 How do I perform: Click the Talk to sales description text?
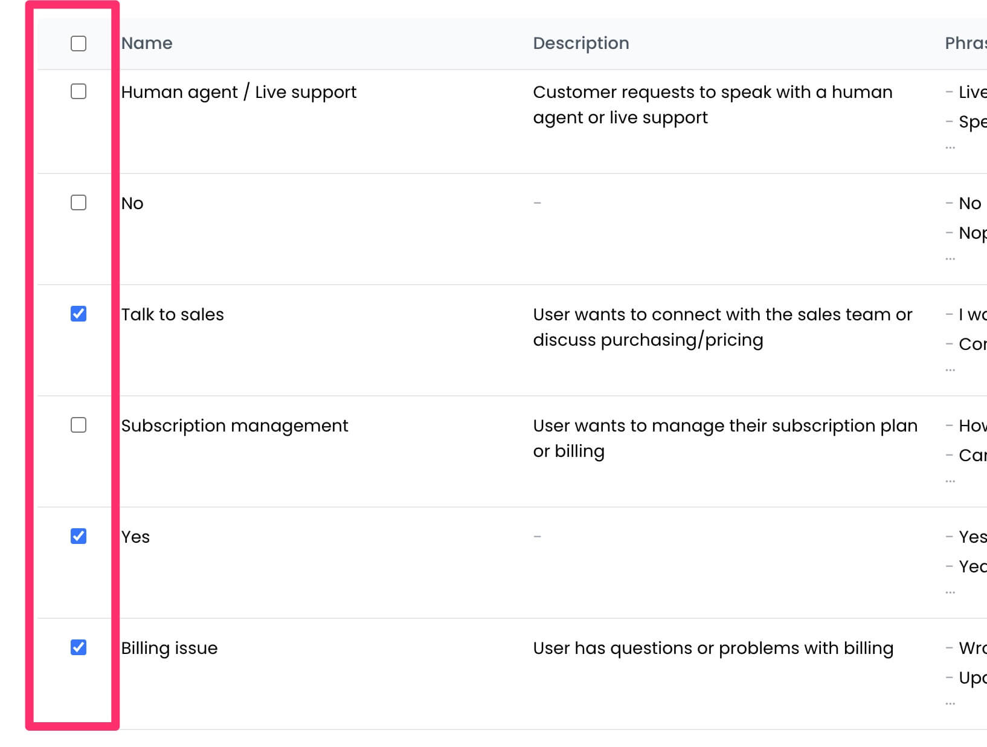(x=722, y=327)
